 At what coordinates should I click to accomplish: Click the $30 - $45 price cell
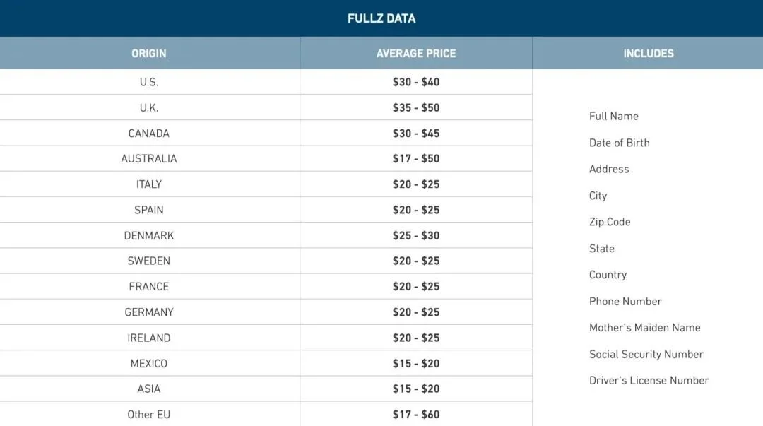click(x=416, y=133)
